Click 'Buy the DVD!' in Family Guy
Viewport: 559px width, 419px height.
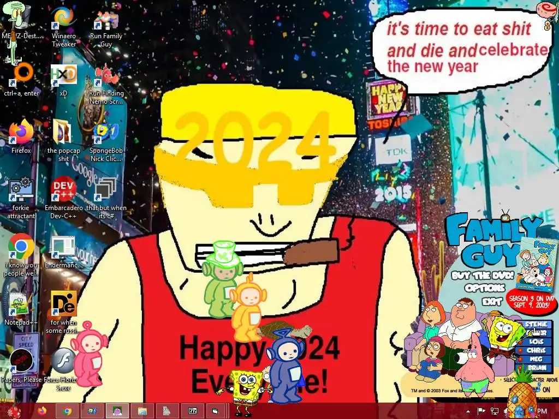click(483, 276)
